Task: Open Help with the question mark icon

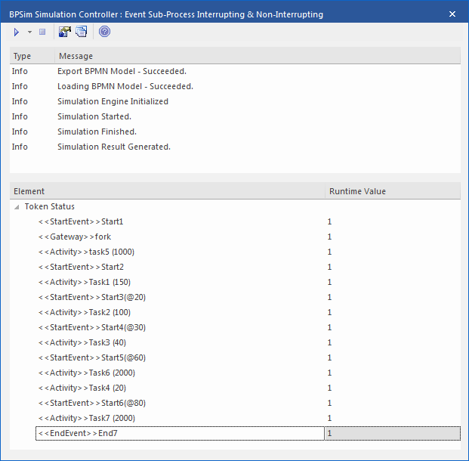Action: point(104,32)
